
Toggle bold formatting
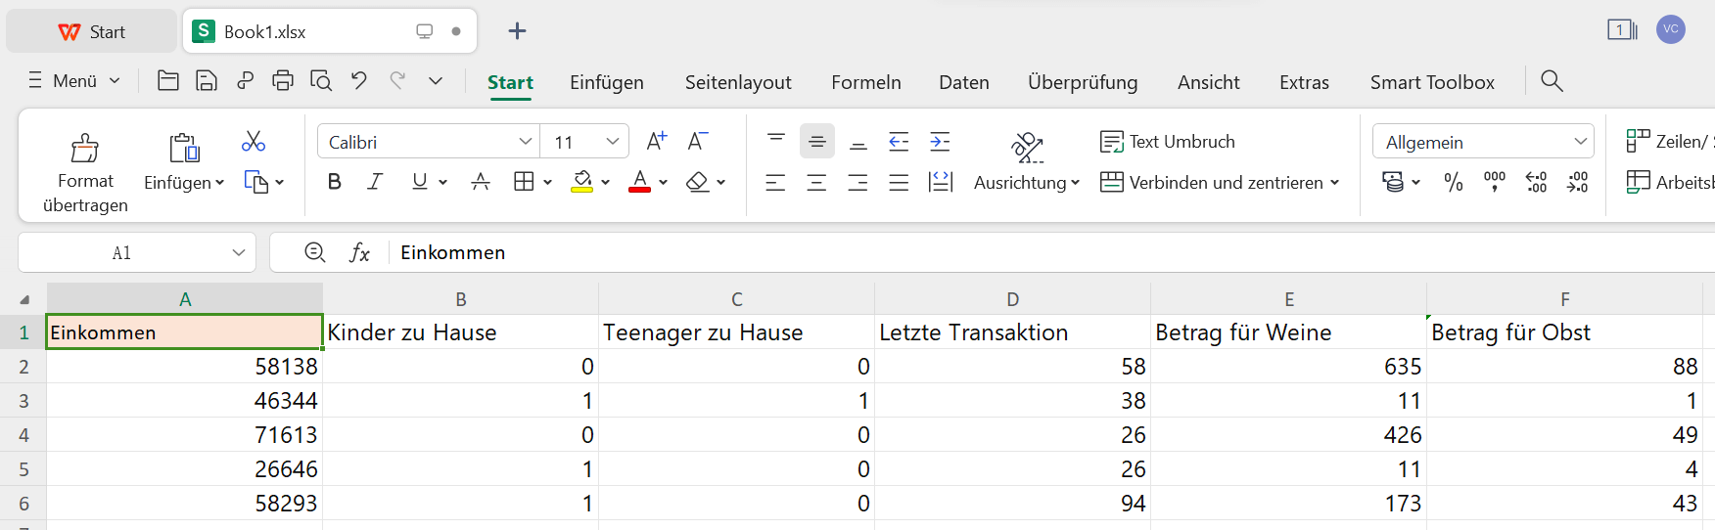click(x=335, y=182)
